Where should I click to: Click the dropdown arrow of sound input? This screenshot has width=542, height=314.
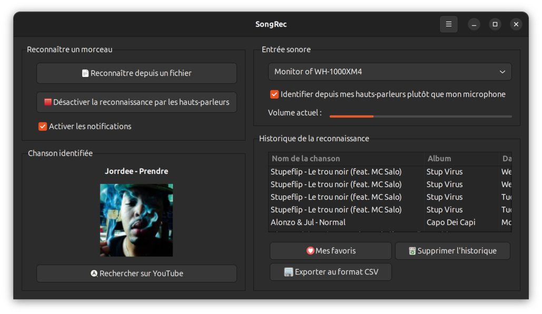pos(502,72)
